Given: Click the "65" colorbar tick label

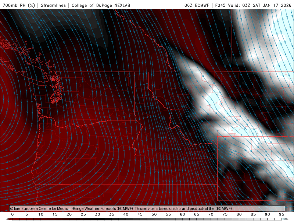Looking at the screenshot, I should [197, 214].
